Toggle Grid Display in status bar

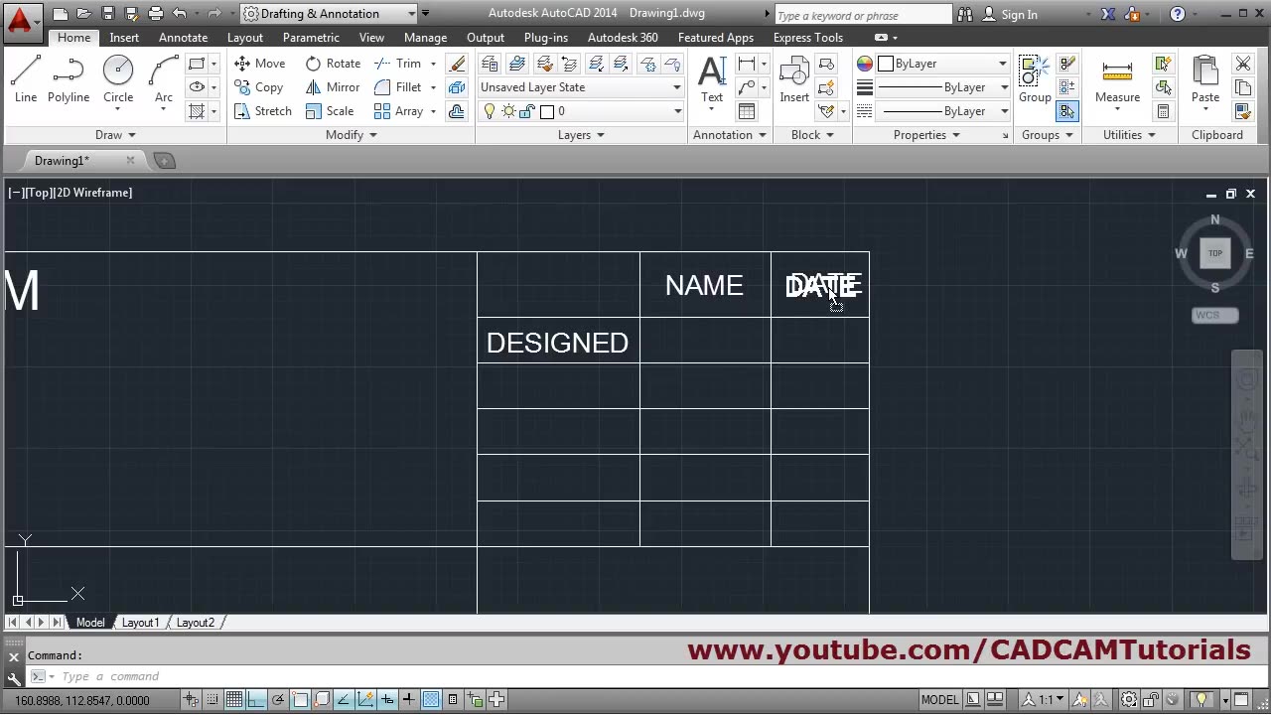point(233,699)
